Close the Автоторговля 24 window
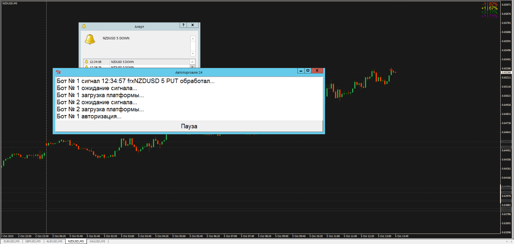Screen dimensions: 514x244 317,71
